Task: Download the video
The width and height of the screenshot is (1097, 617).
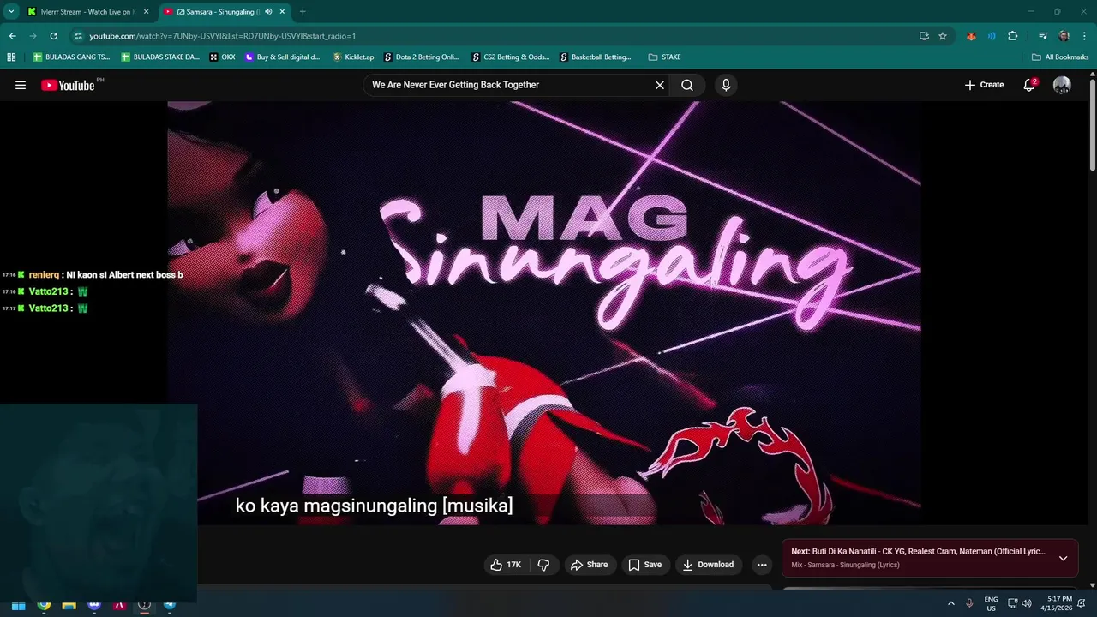Action: [x=708, y=565]
